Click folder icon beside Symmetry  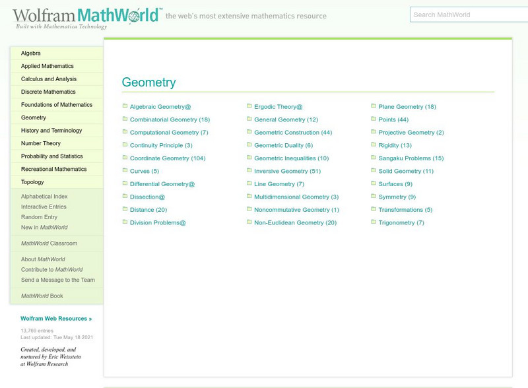374,196
